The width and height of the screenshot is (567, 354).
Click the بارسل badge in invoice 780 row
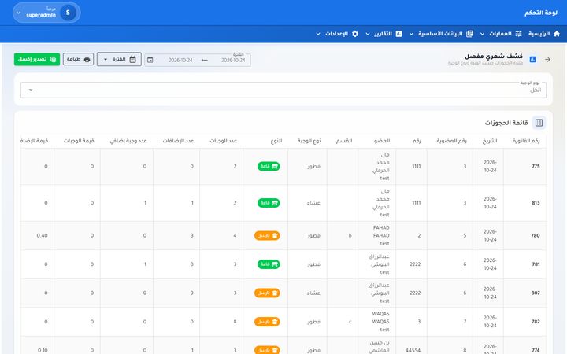click(267, 235)
